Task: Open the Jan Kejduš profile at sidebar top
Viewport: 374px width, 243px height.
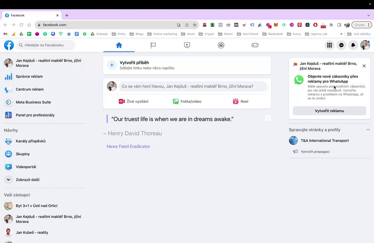Action: click(44, 63)
